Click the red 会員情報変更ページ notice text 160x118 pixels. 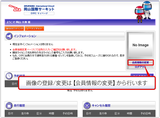(x=45, y=50)
